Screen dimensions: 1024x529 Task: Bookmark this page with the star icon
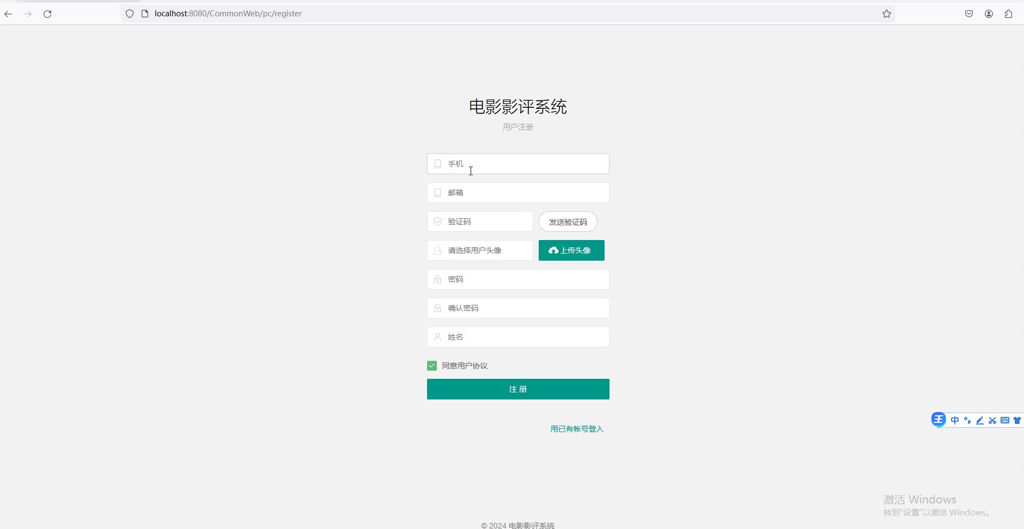tap(887, 14)
